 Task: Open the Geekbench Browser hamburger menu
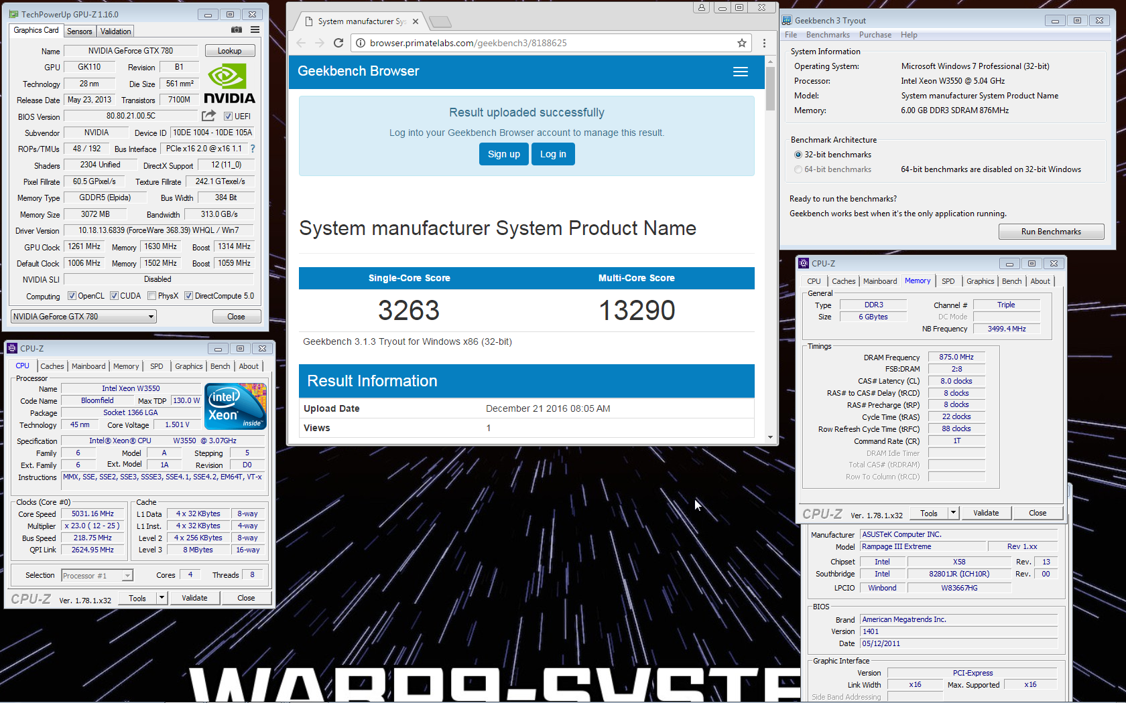741,72
